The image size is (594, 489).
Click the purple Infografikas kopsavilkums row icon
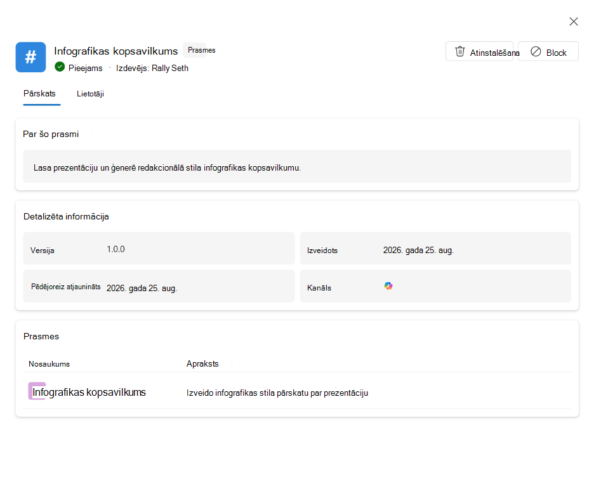tap(37, 391)
